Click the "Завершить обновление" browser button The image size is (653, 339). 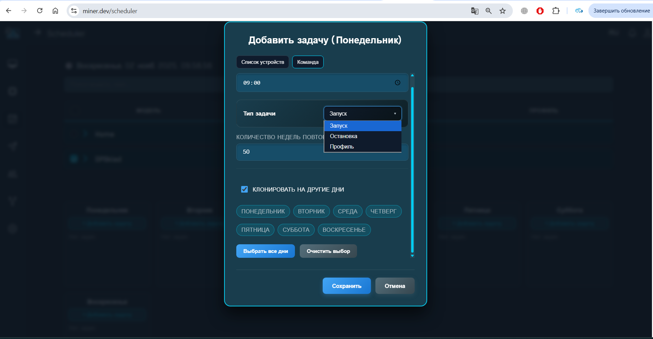(x=621, y=11)
